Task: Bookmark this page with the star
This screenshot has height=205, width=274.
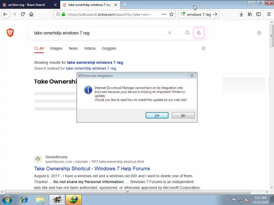Action: tap(172, 14)
